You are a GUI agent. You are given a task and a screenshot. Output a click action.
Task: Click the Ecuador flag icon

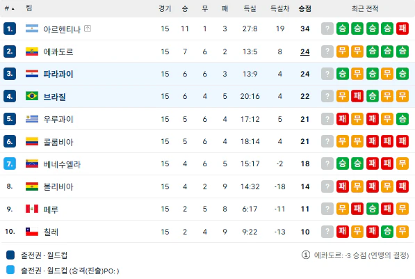pyautogui.click(x=32, y=51)
